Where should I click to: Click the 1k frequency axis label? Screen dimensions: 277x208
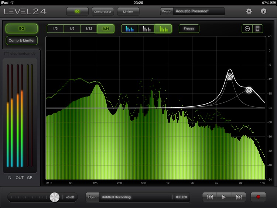pos(168,183)
